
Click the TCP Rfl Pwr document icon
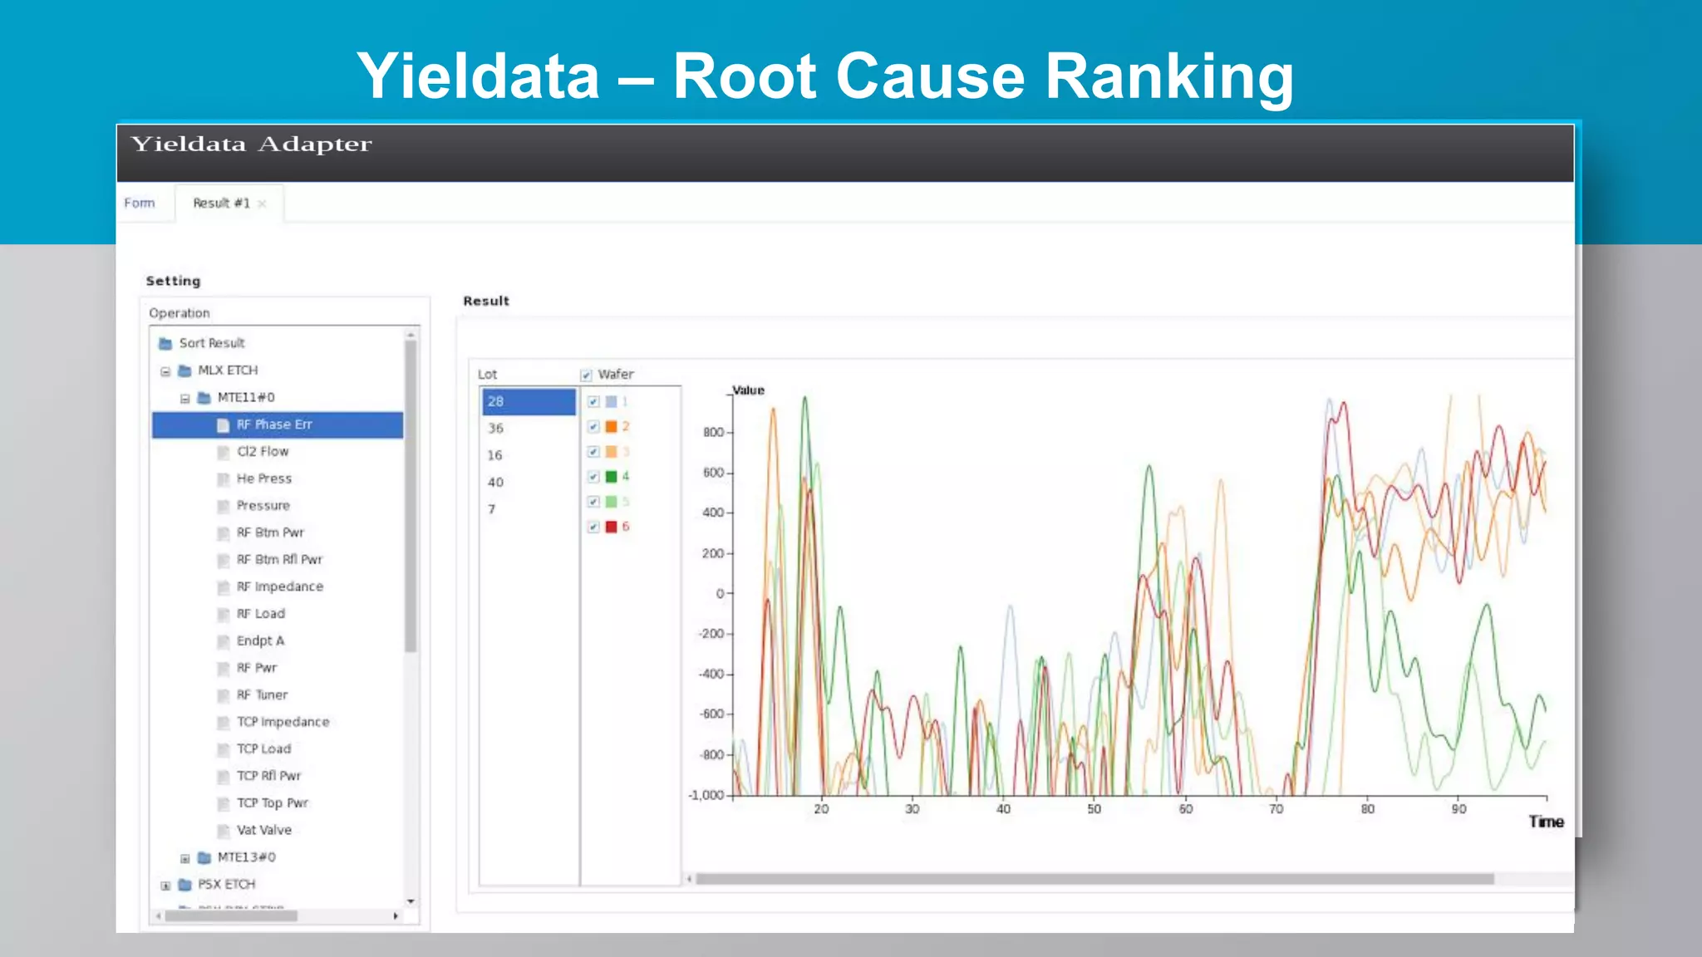(x=223, y=777)
